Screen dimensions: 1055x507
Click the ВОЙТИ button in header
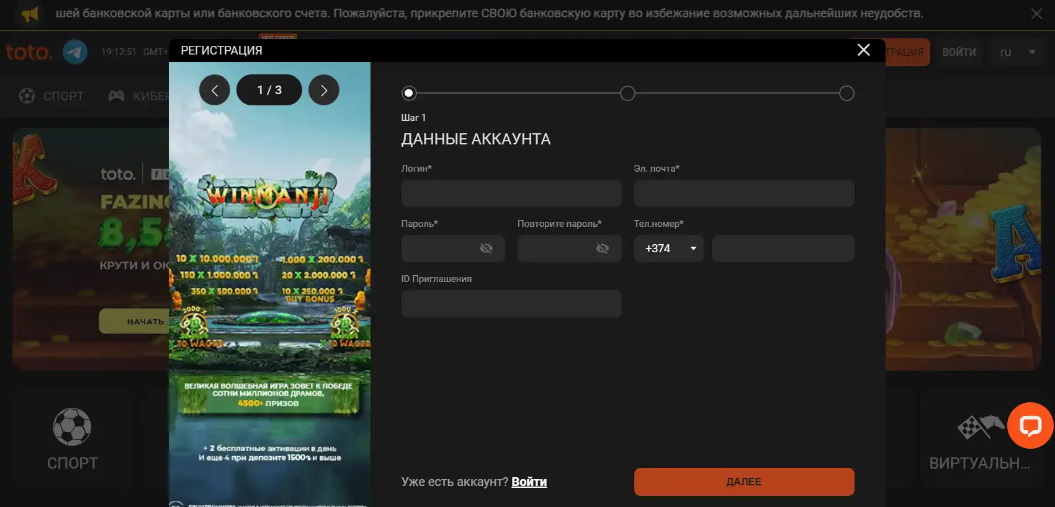959,52
